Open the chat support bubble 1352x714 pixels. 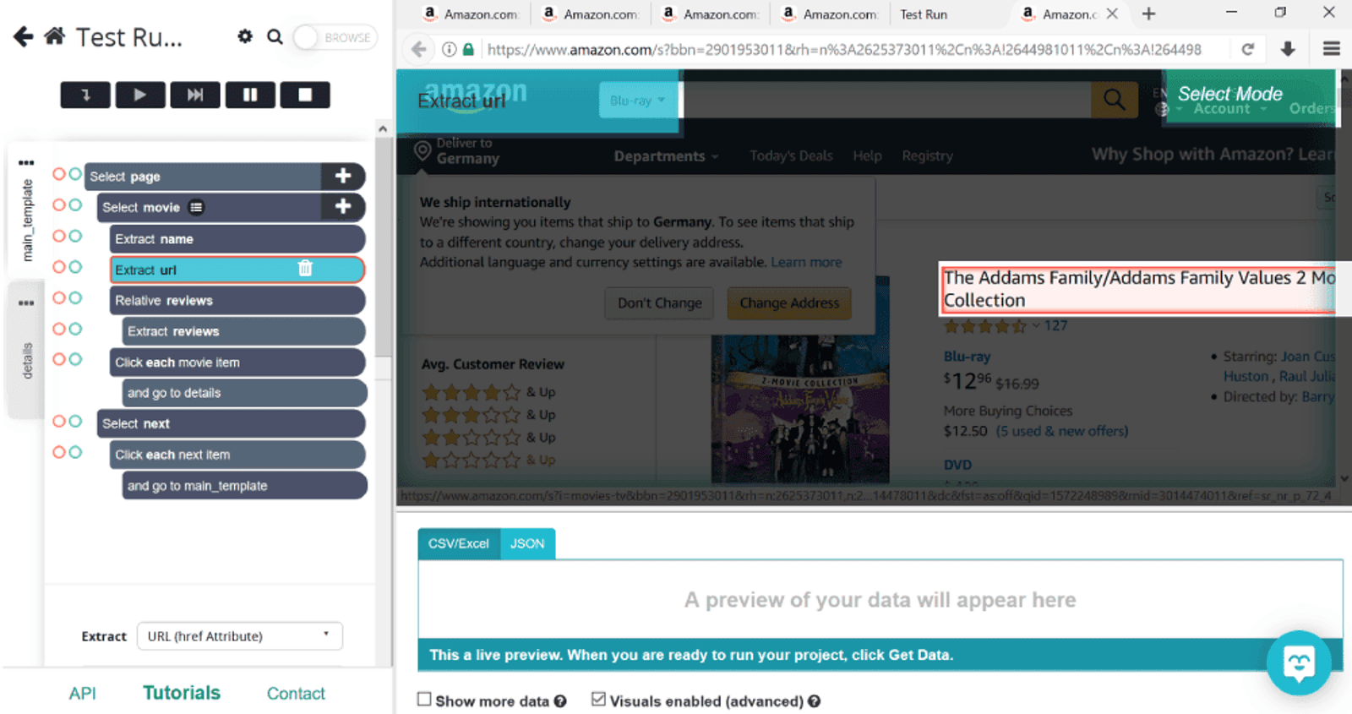(1299, 663)
